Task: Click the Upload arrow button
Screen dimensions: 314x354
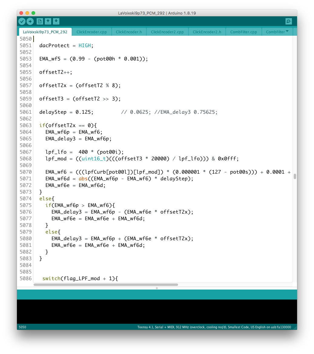Action: 30,21
